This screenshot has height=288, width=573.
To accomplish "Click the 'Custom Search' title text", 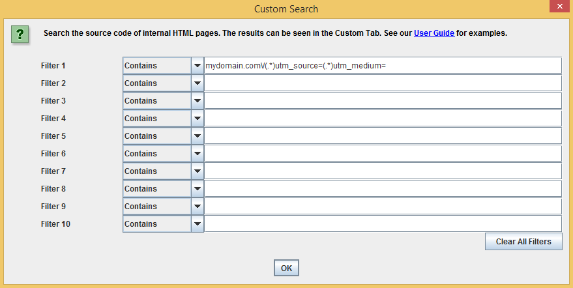I will coord(286,8).
